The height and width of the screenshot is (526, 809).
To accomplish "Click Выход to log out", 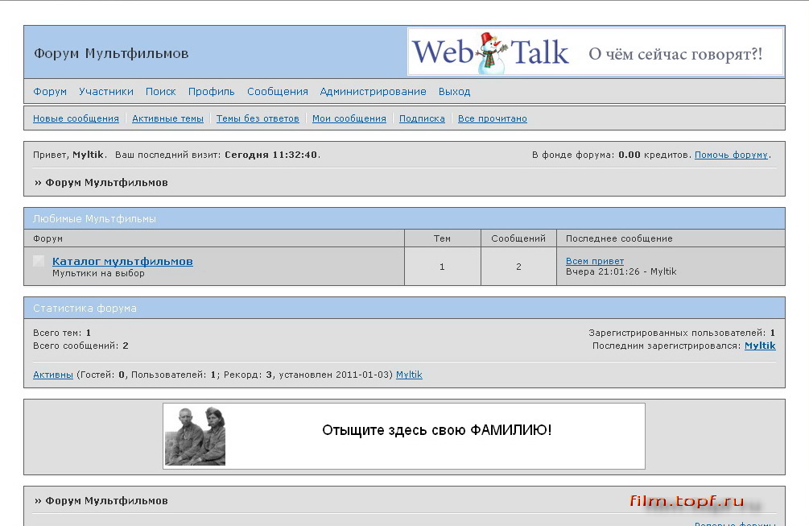I will click(455, 91).
